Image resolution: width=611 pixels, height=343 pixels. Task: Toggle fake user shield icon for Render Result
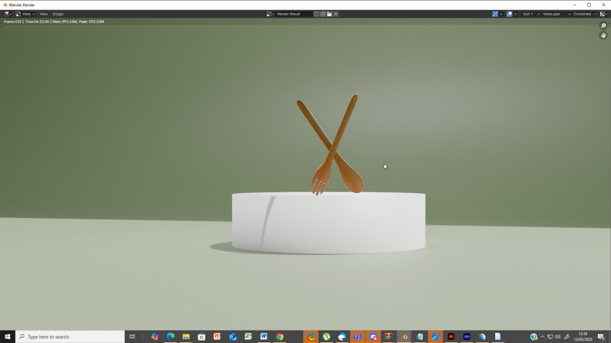coord(316,14)
